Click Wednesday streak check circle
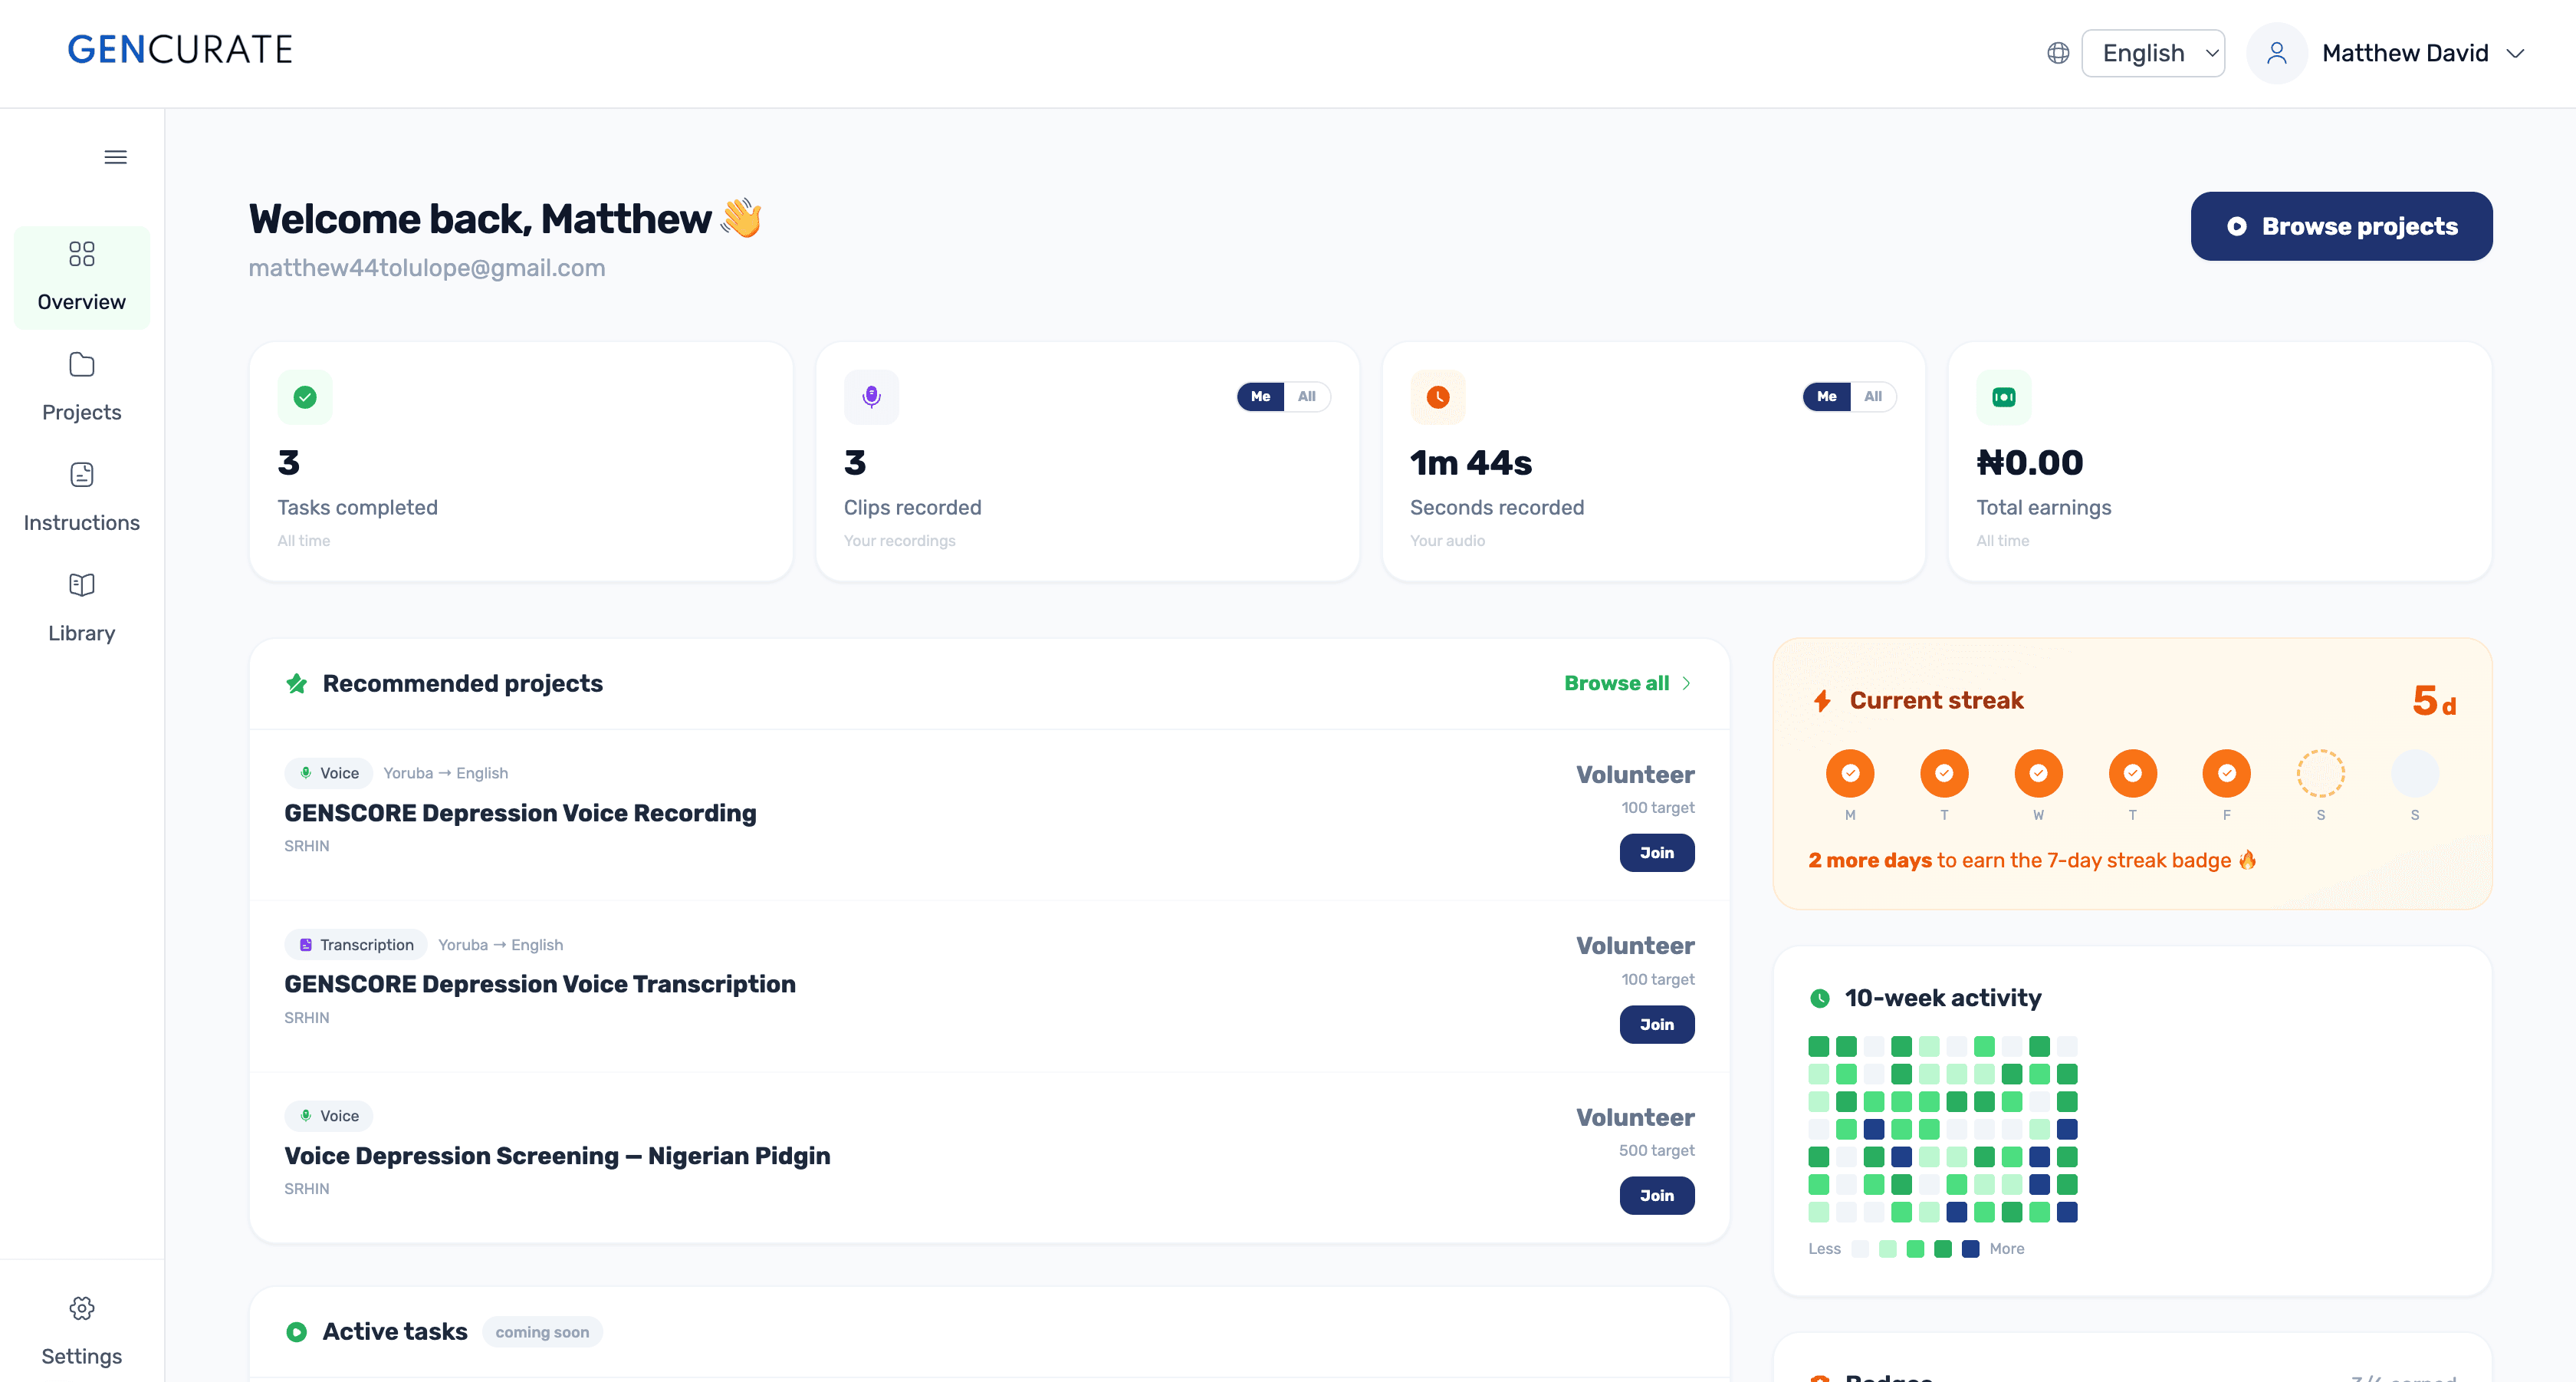 pyautogui.click(x=2038, y=773)
